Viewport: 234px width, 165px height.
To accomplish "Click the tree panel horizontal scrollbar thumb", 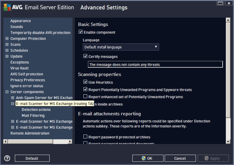I will pyautogui.click(x=31, y=142).
